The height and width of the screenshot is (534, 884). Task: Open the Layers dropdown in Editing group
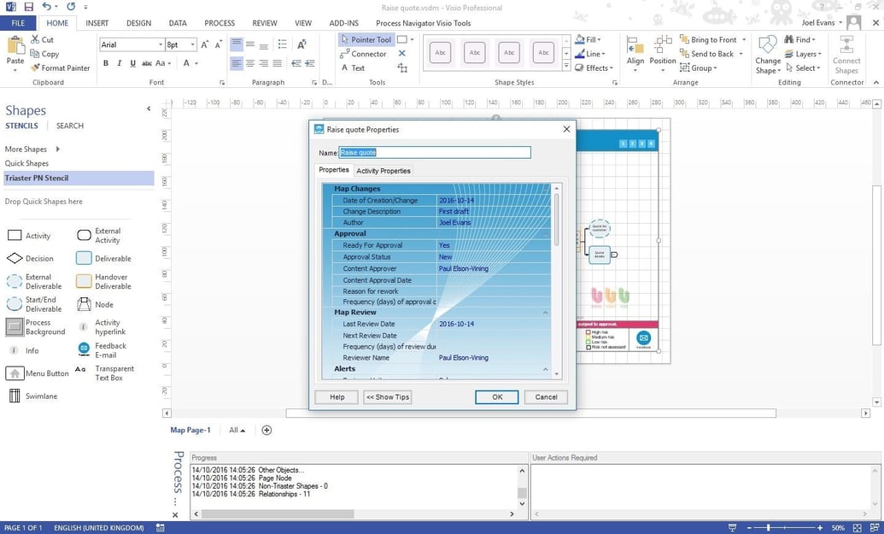(x=819, y=54)
